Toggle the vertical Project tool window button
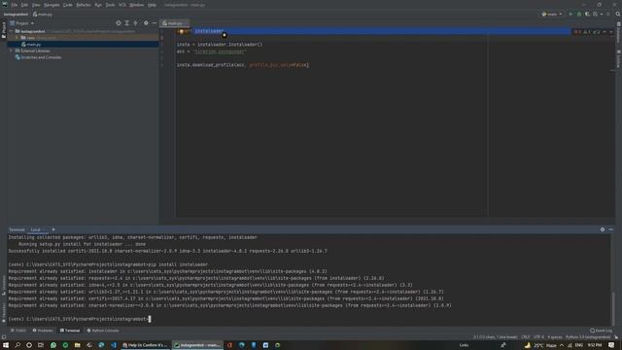 click(x=4, y=30)
